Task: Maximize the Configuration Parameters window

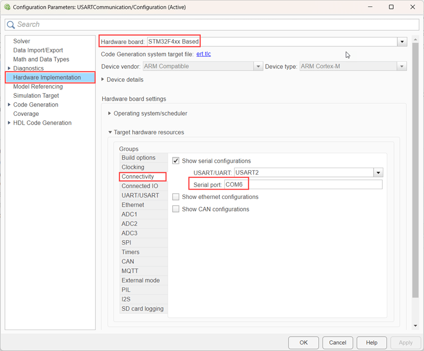Action: (391, 7)
